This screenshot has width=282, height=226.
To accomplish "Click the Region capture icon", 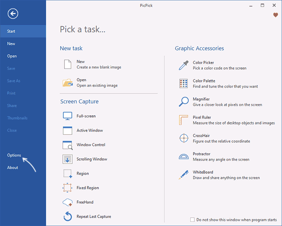I will (x=68, y=174).
